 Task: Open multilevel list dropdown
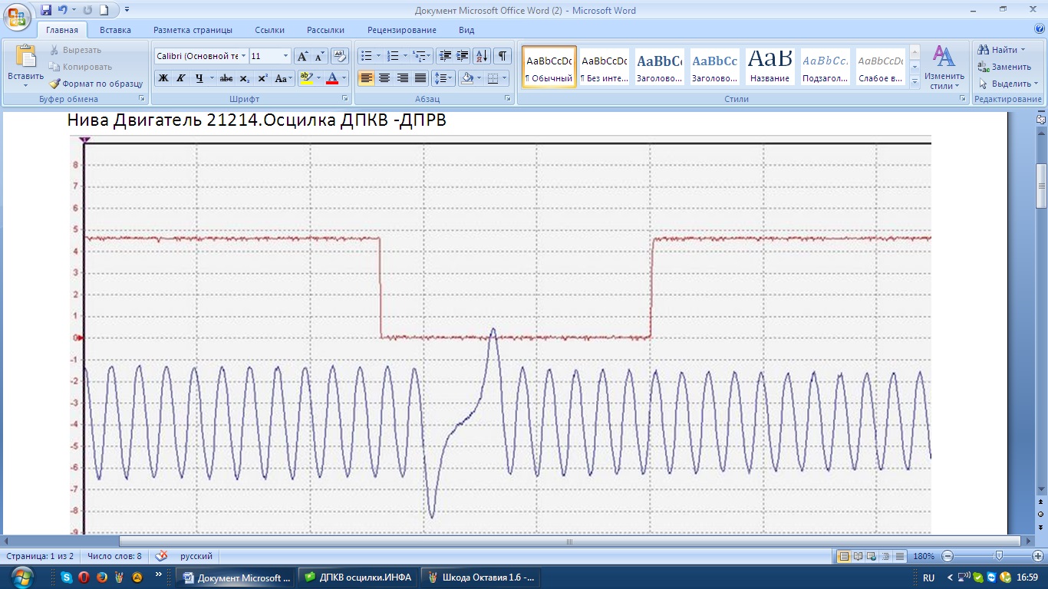pos(423,56)
